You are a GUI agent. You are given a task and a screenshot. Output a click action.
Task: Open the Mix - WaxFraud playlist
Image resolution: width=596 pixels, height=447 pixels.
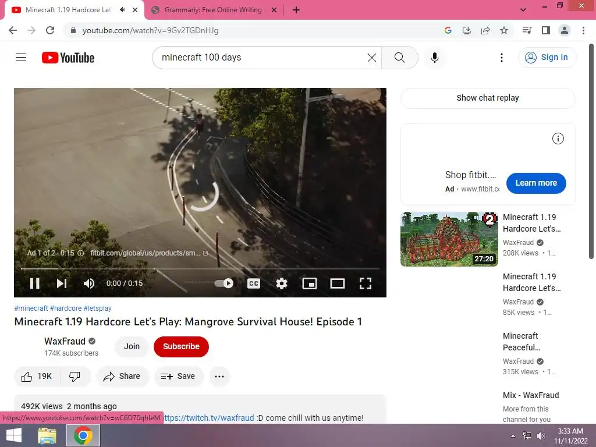coord(531,395)
